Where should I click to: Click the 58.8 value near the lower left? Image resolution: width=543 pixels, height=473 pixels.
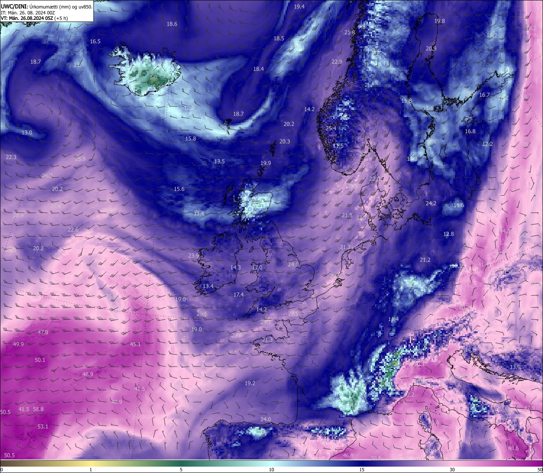(39, 409)
